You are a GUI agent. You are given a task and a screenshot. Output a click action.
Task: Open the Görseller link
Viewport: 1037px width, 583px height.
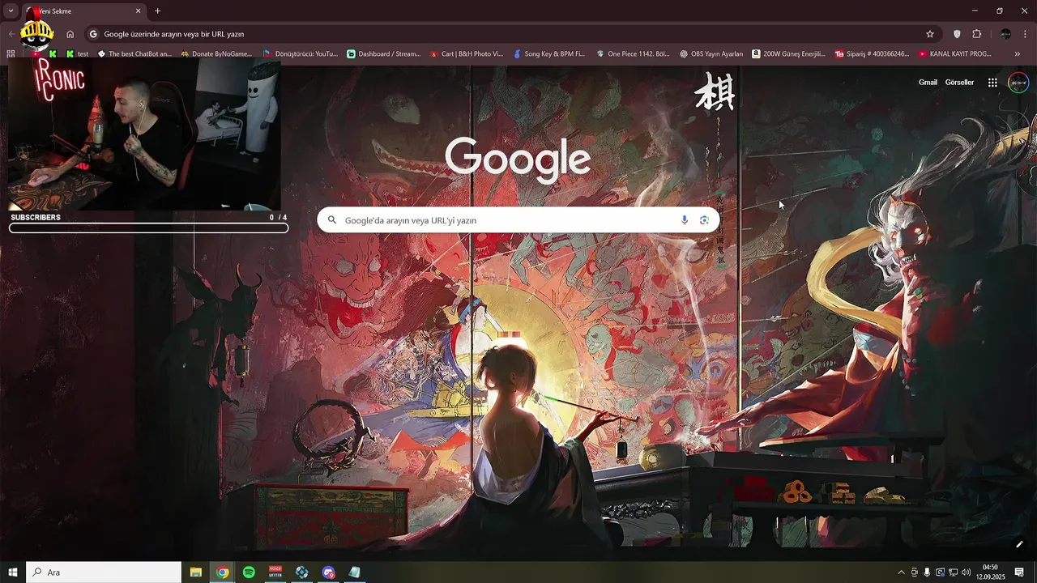959,83
